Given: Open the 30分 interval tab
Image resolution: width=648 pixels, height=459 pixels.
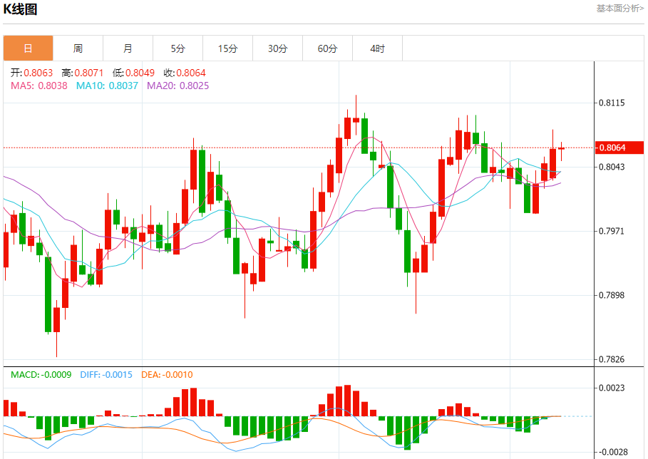Looking at the screenshot, I should tap(278, 48).
